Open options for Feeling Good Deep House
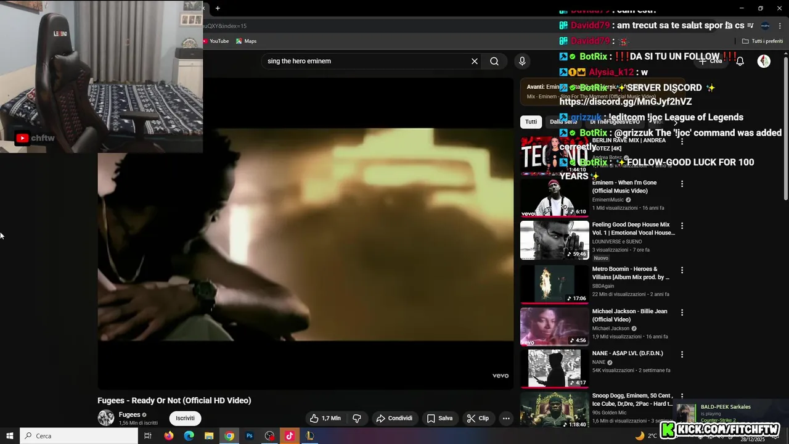The height and width of the screenshot is (444, 789). (682, 226)
